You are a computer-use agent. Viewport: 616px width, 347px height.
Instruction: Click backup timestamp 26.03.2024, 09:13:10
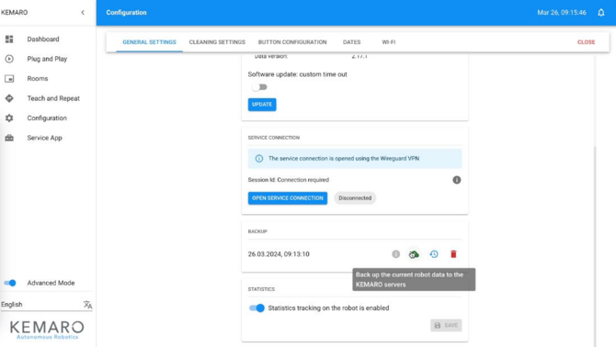pos(279,254)
